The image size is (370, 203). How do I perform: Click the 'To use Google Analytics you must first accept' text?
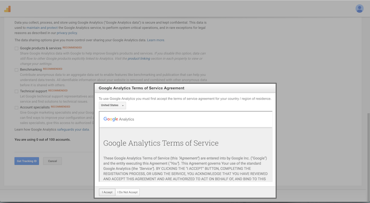click(185, 99)
